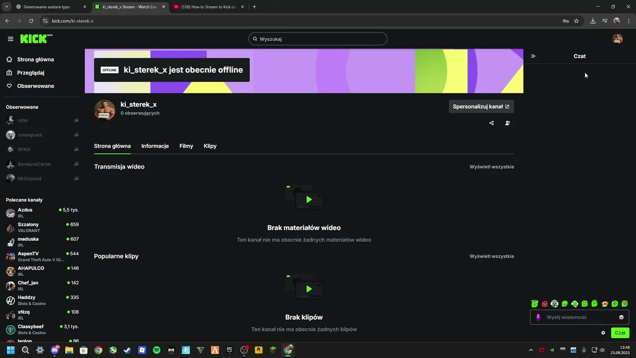Open followed channel BanduraCartel

[x=42, y=164]
